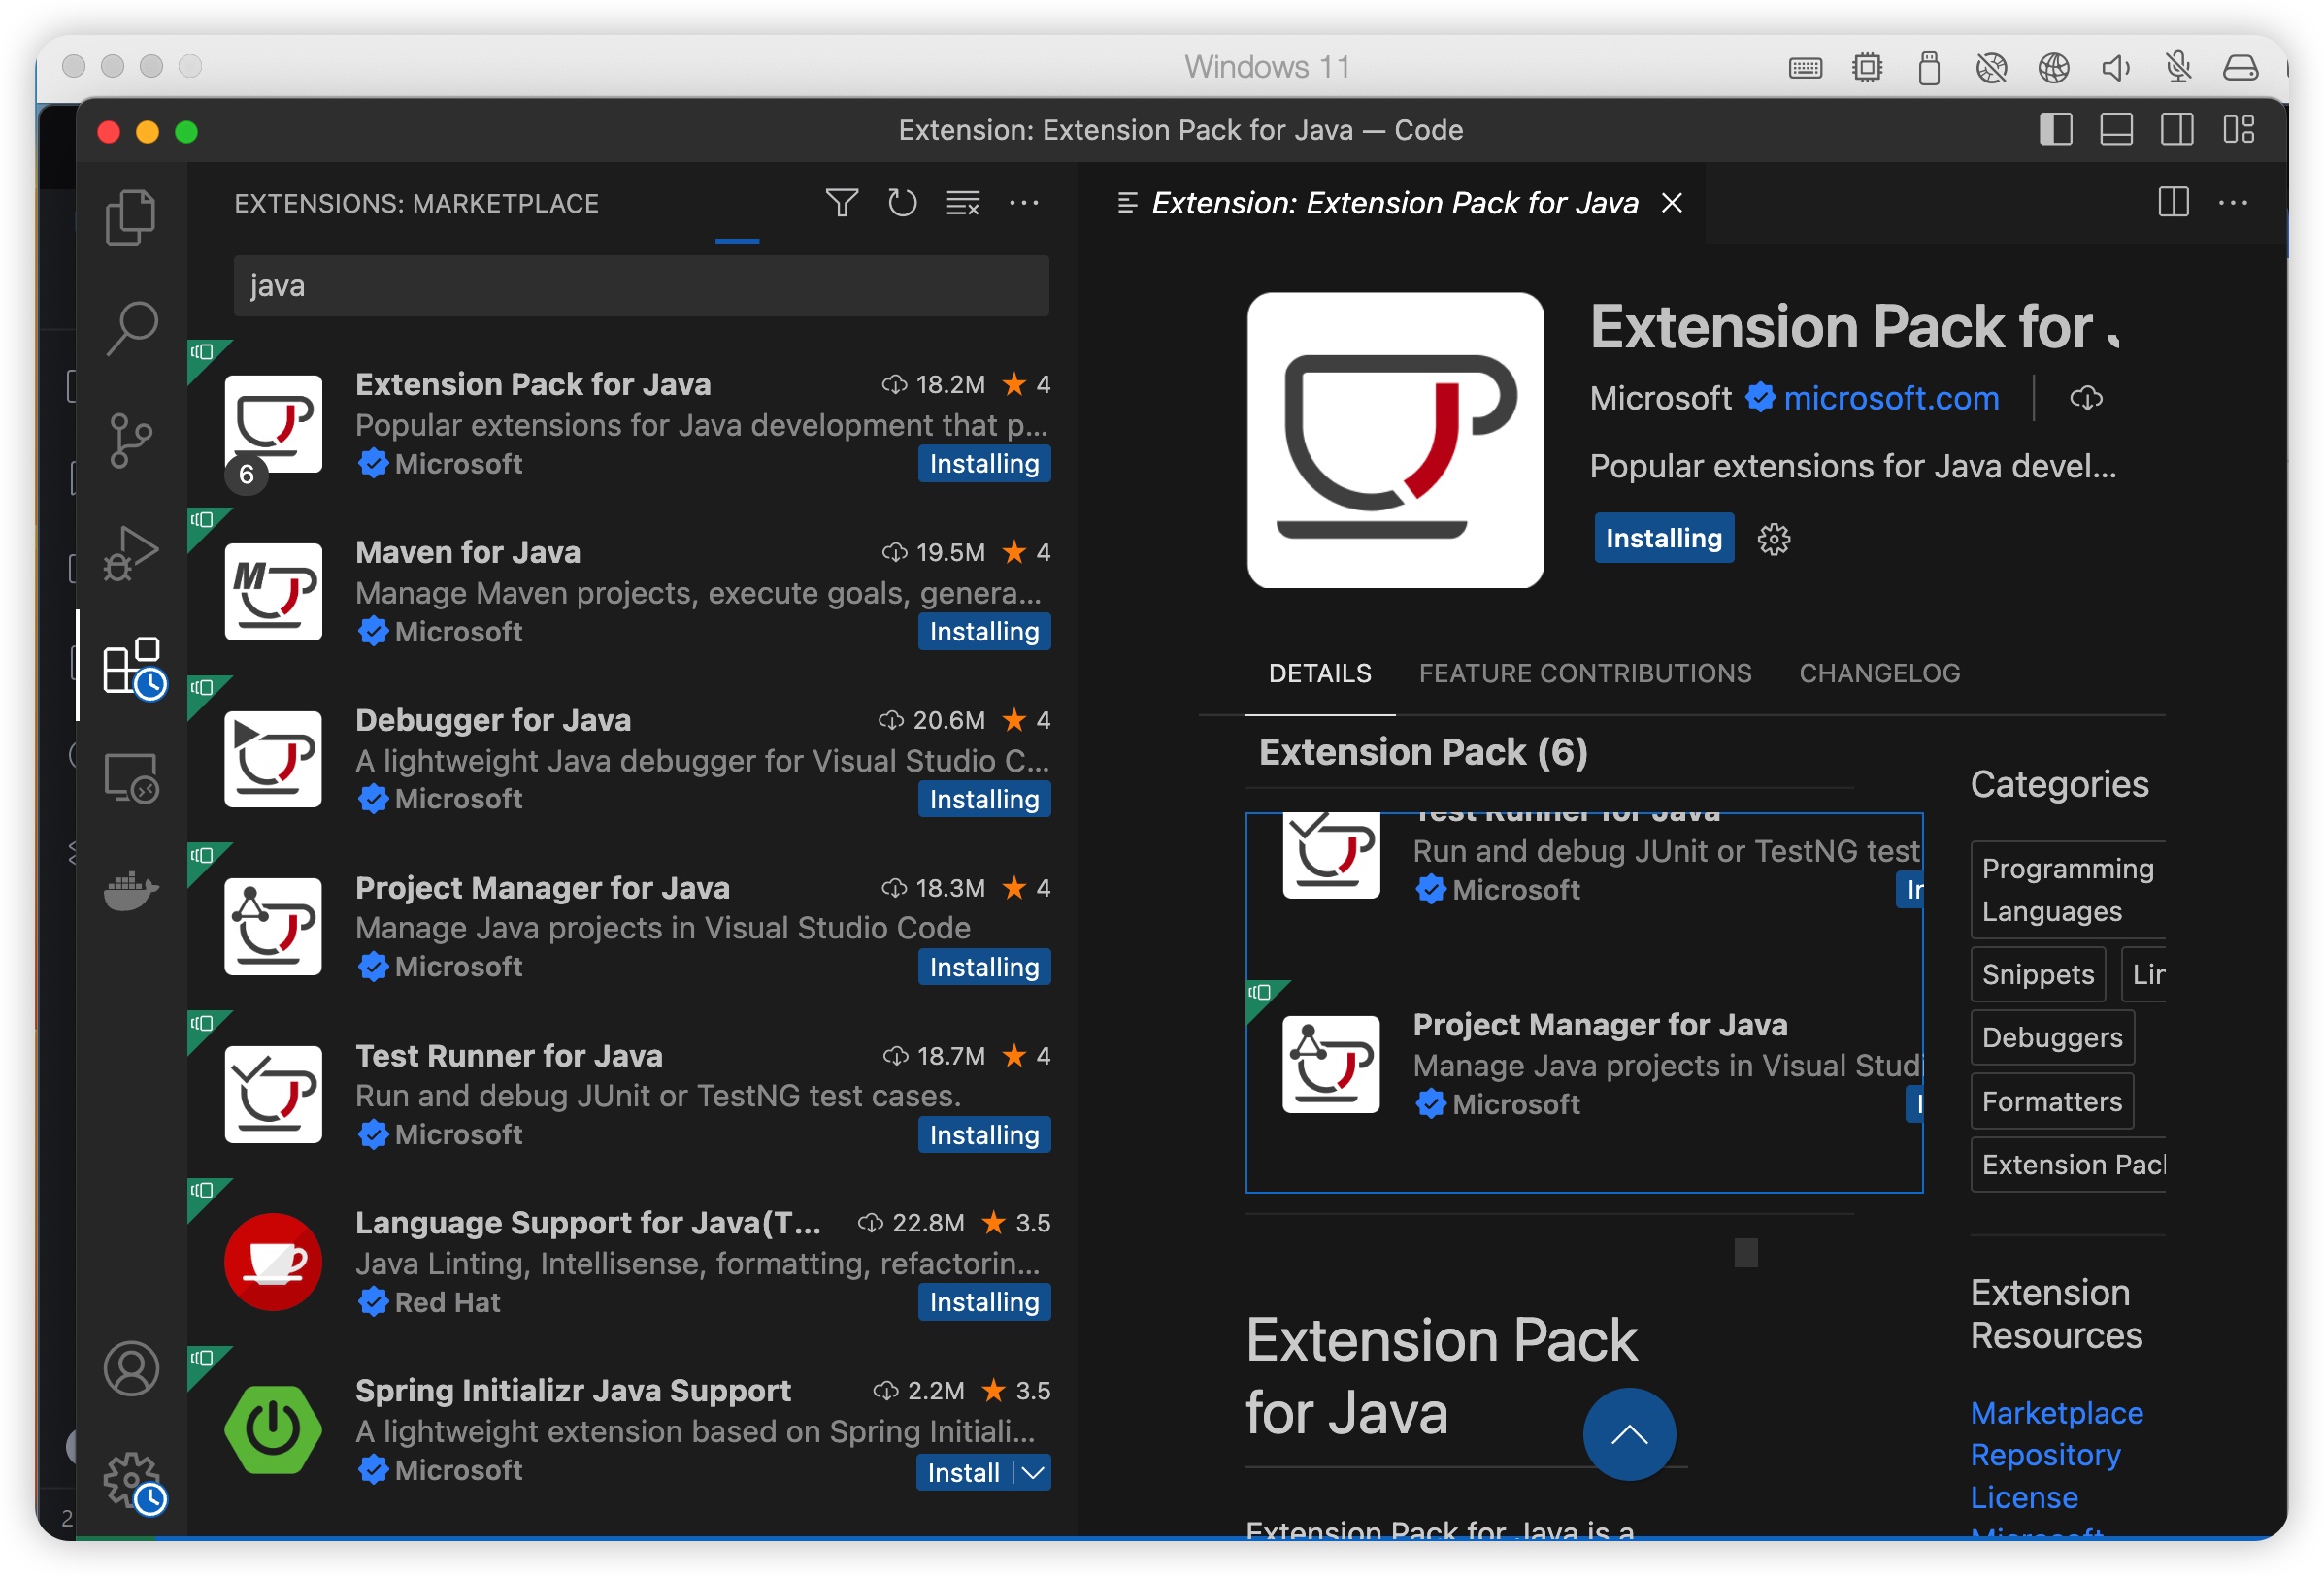Open the microsoft.com publisher link

(1891, 399)
